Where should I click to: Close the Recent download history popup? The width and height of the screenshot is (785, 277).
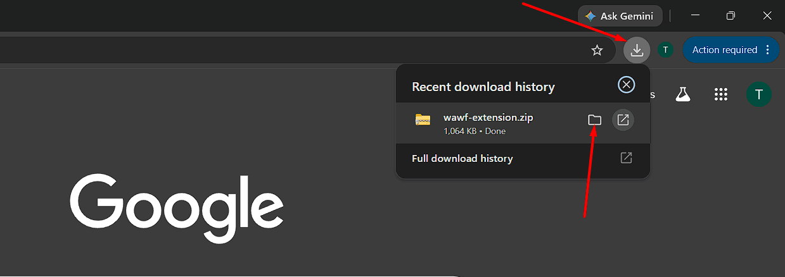(626, 85)
